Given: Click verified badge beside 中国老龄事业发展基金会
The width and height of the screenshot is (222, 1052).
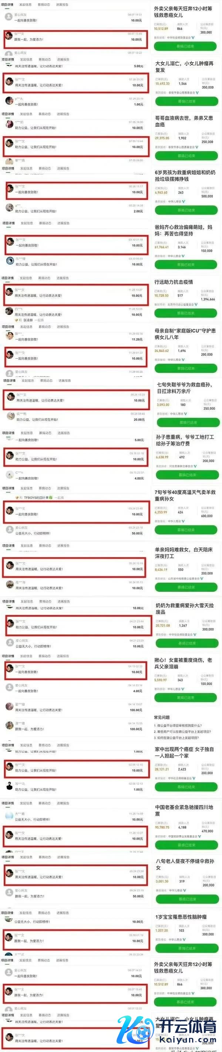Looking at the screenshot, I should click(x=199, y=836).
